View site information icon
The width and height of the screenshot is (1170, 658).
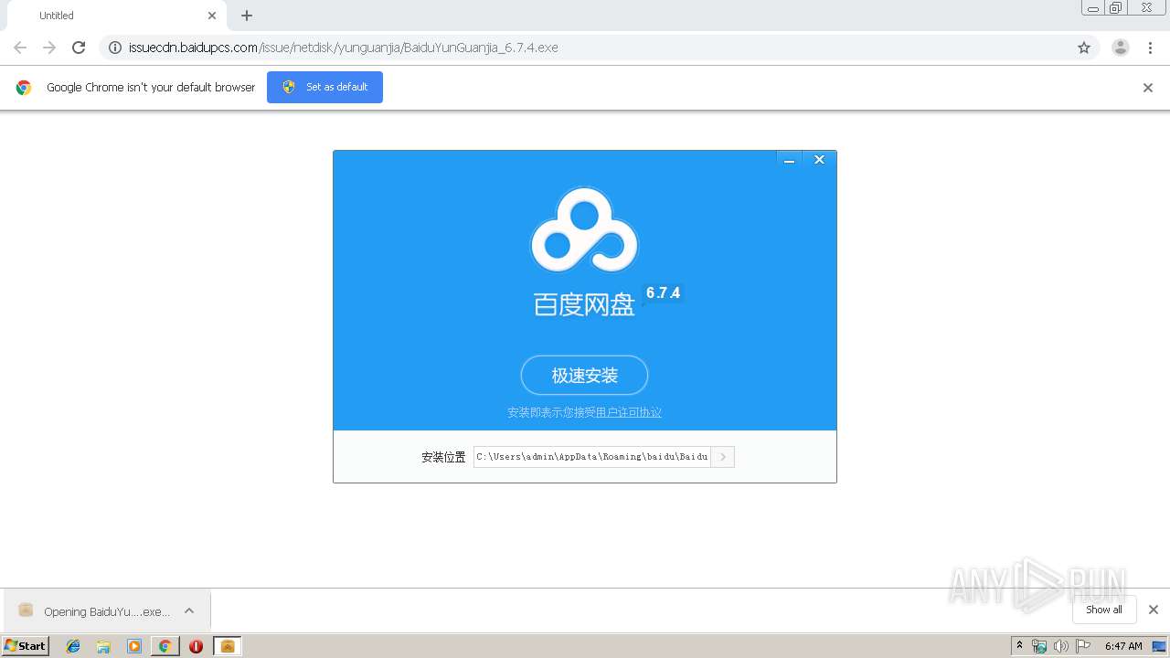114,48
